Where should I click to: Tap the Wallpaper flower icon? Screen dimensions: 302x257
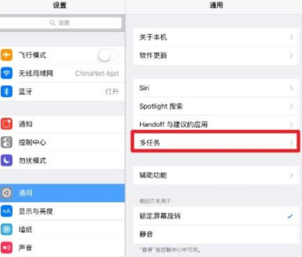7,230
